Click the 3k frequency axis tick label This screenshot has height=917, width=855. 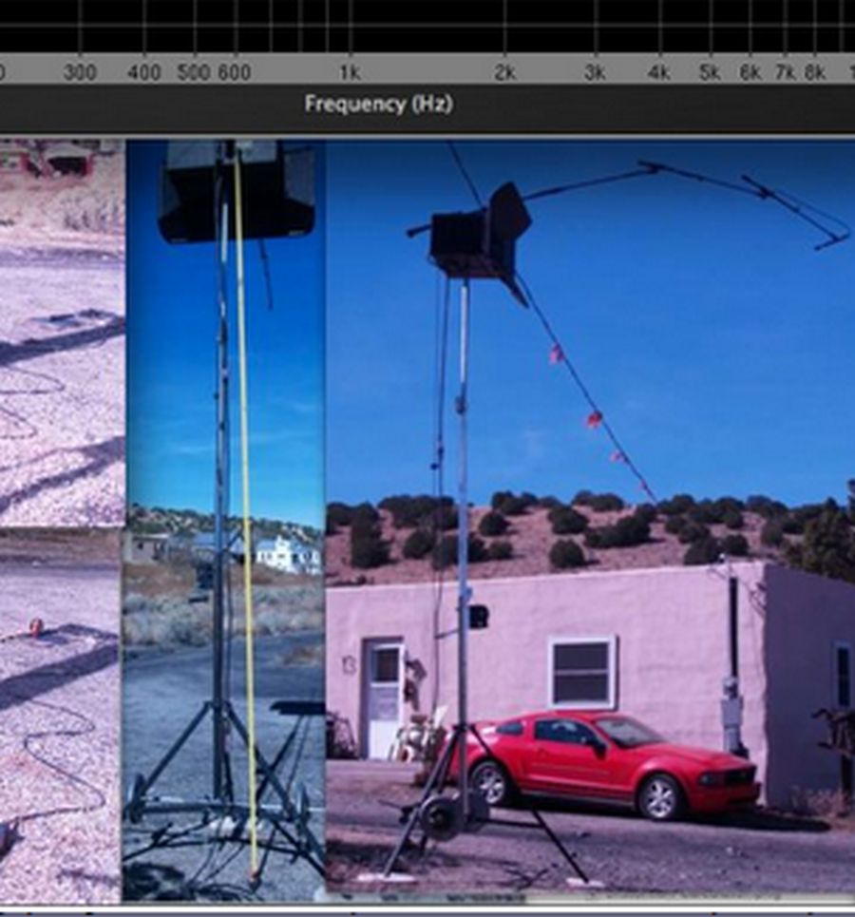[595, 72]
